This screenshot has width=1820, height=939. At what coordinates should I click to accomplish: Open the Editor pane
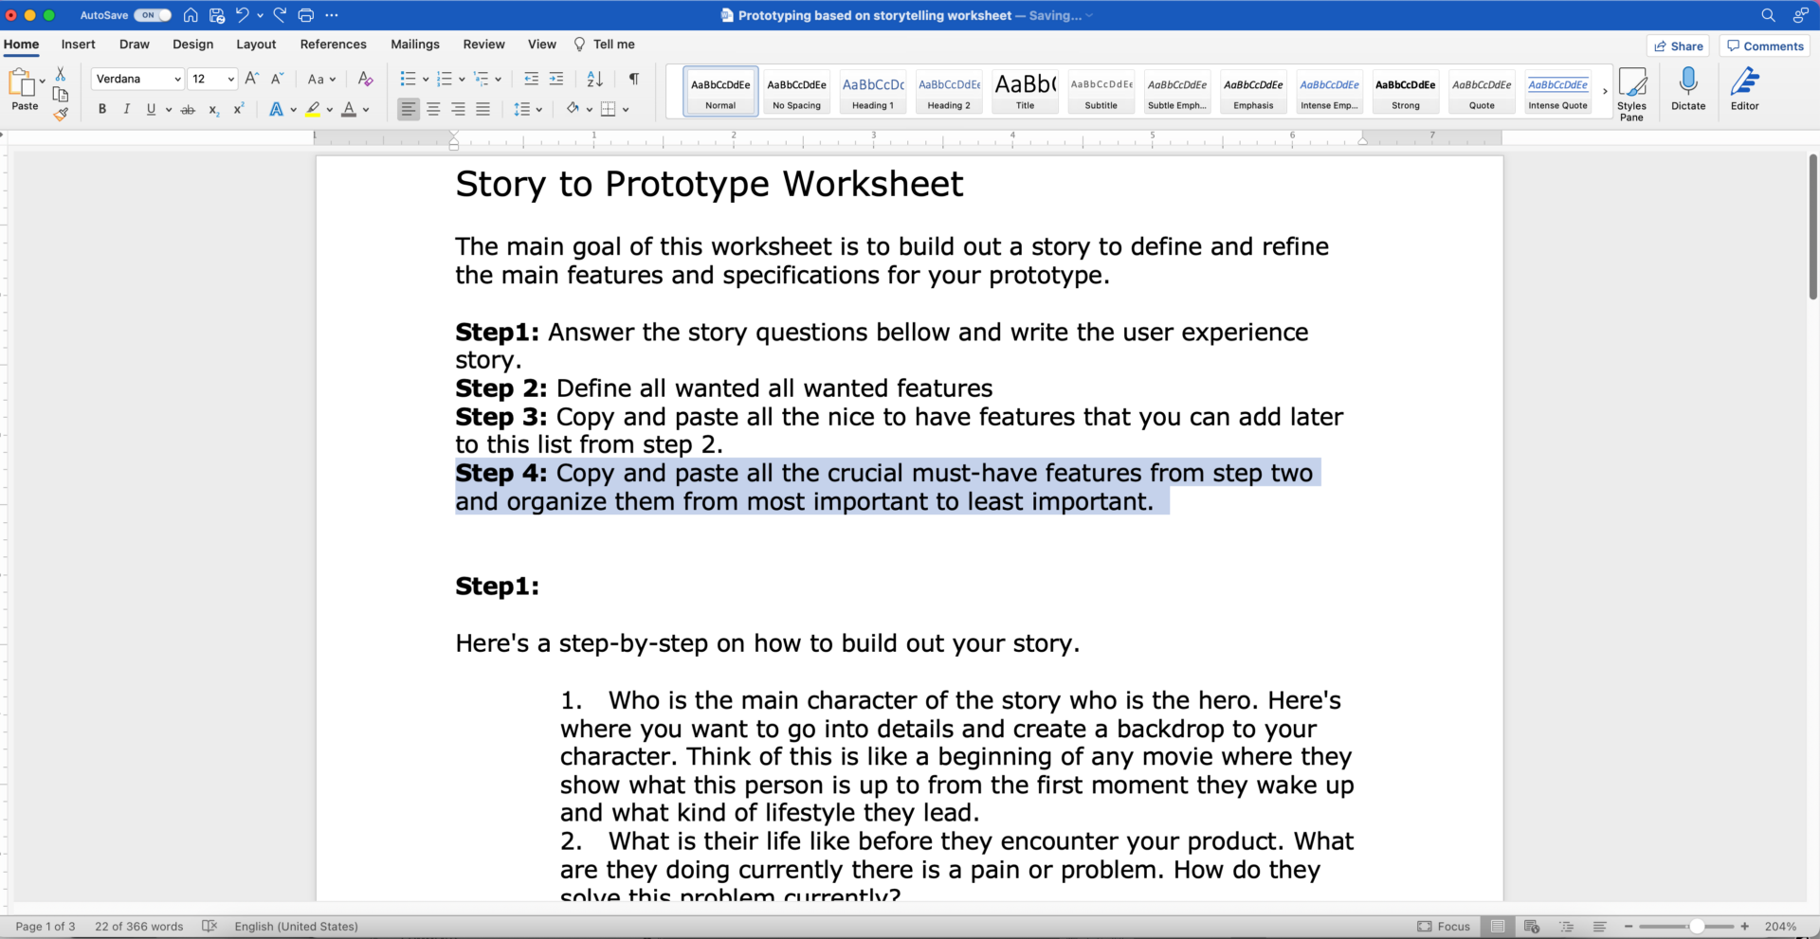pyautogui.click(x=1744, y=89)
